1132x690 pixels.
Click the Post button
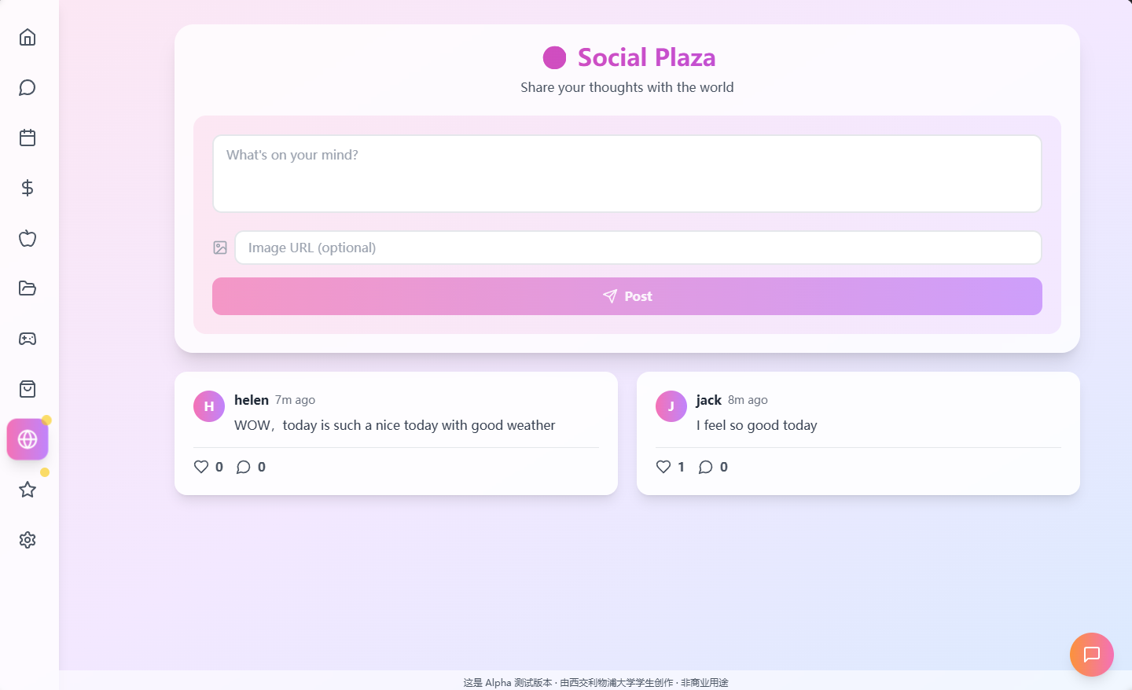tap(627, 296)
